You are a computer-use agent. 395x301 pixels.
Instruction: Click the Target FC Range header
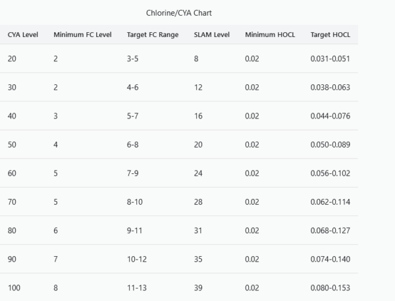(153, 35)
